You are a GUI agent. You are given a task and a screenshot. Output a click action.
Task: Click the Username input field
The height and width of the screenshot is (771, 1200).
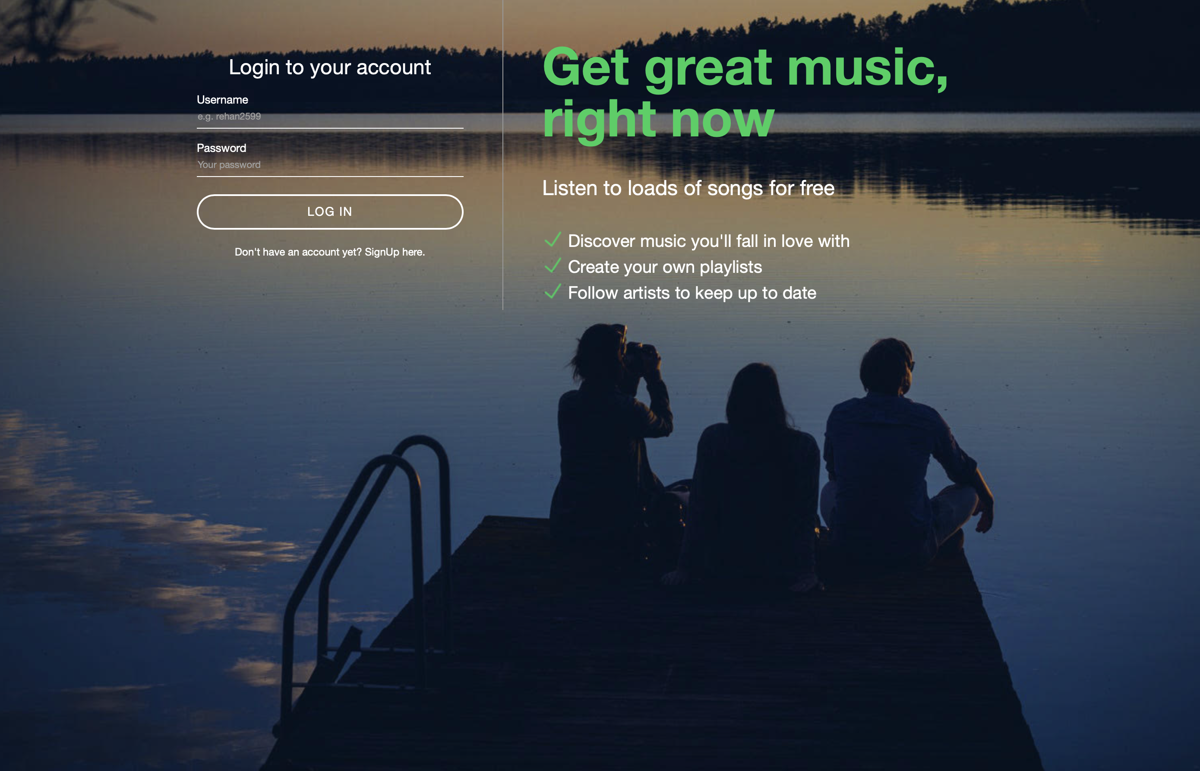pos(330,117)
